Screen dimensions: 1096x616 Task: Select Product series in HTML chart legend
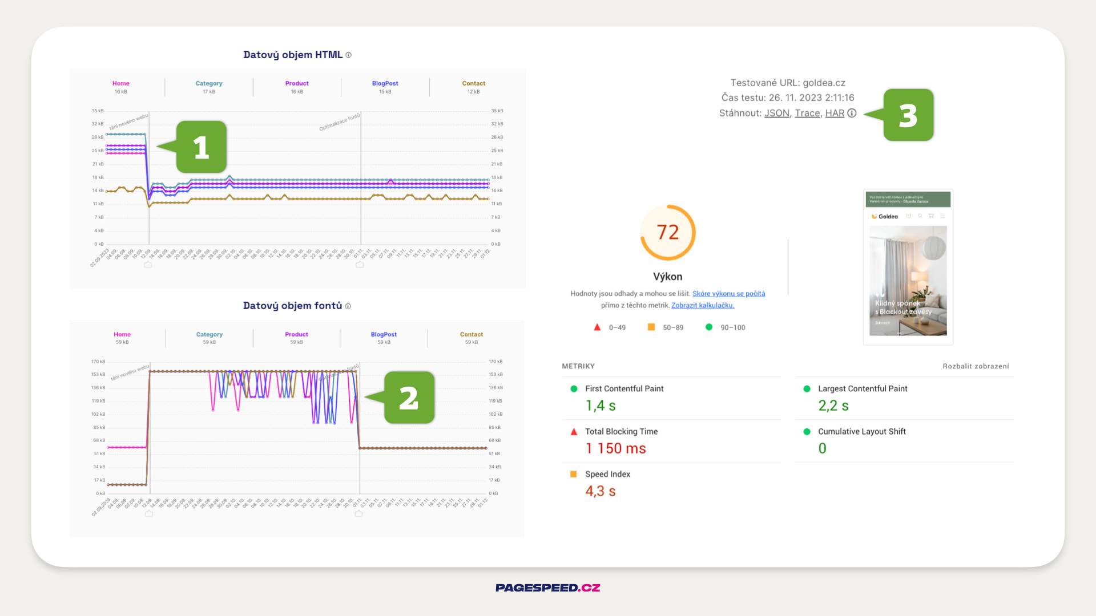297,87
